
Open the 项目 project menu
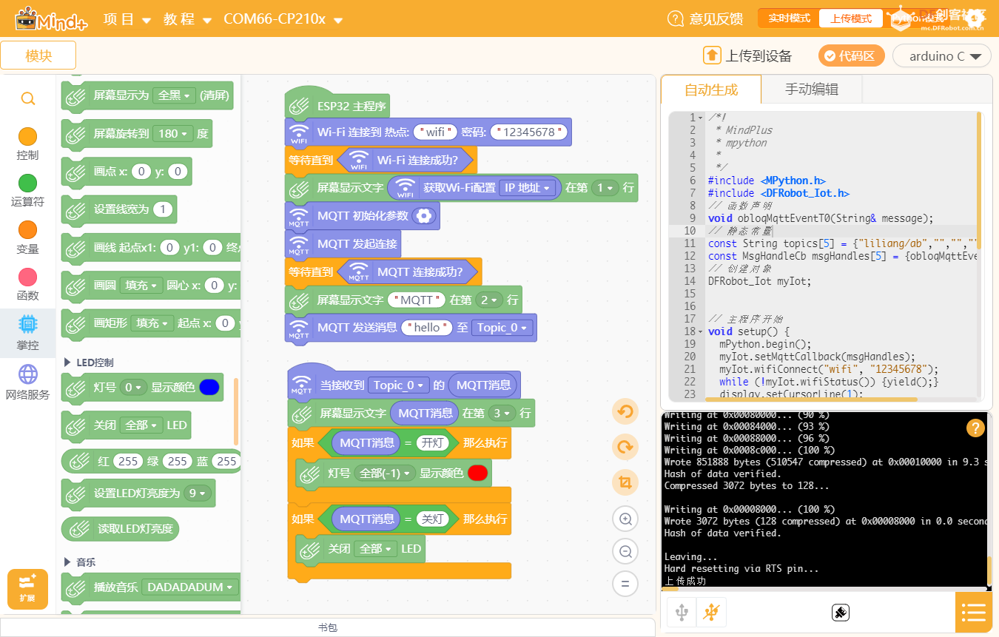click(x=127, y=19)
